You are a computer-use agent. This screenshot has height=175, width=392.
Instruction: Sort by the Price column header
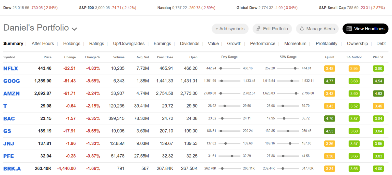click(x=47, y=57)
